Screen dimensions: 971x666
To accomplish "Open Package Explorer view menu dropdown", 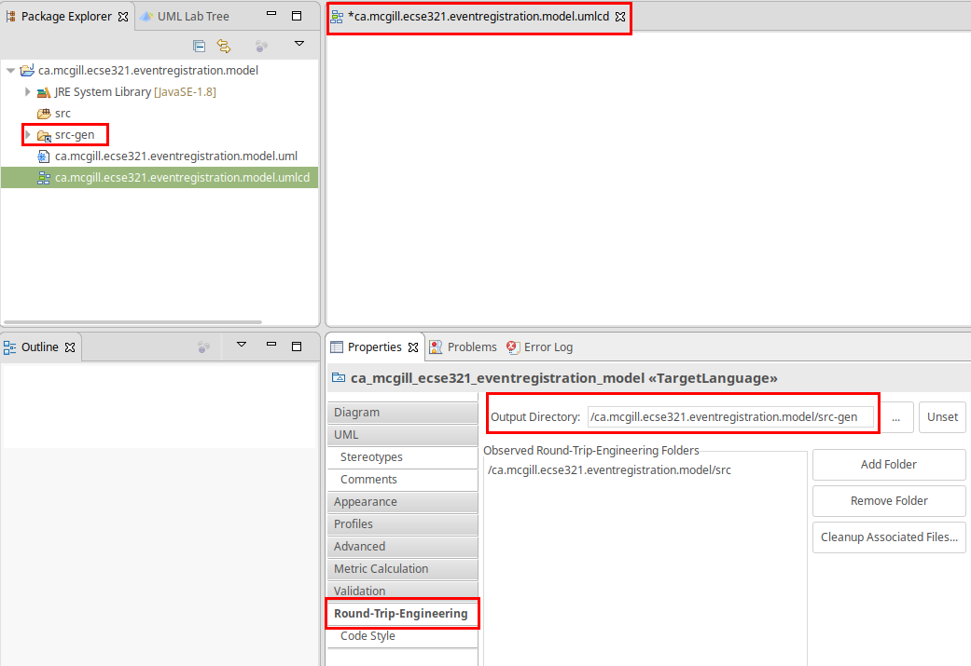I will 299,44.
